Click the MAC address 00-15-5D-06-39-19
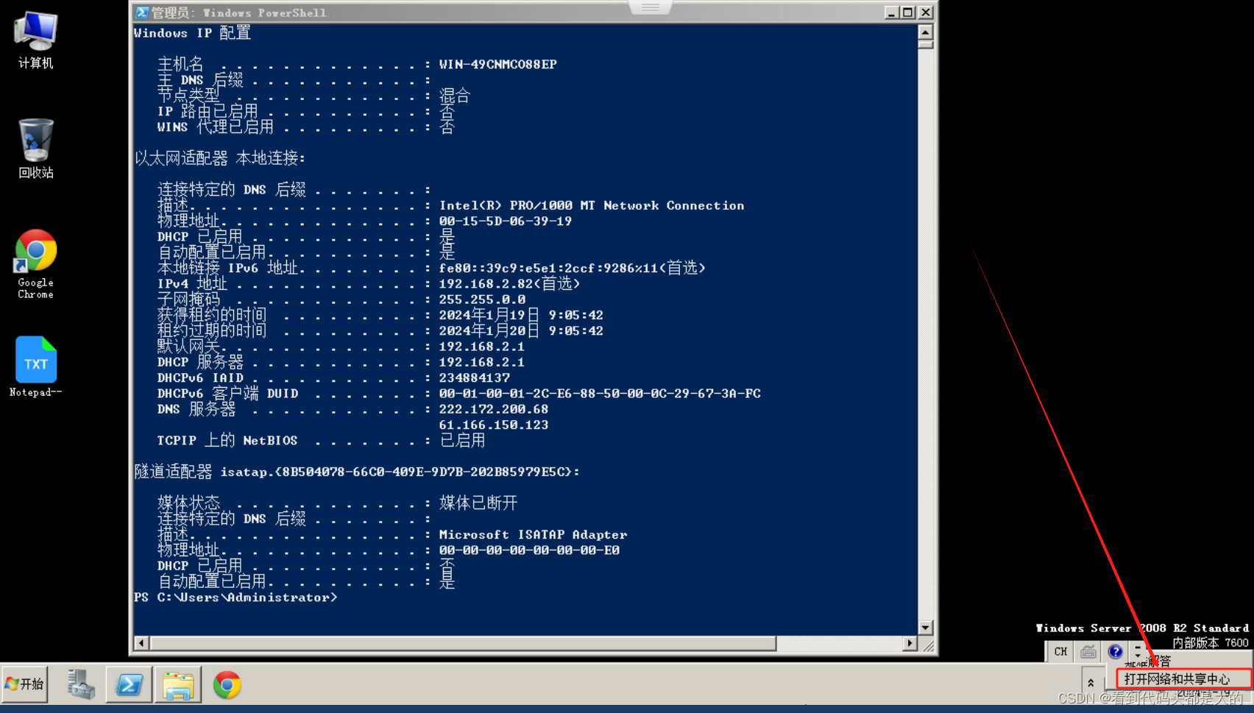 tap(506, 221)
